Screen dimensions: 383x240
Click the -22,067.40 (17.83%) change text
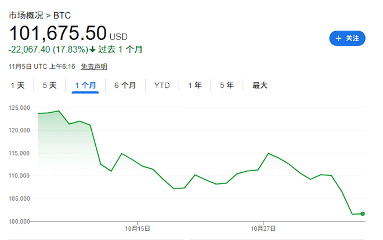pos(48,50)
